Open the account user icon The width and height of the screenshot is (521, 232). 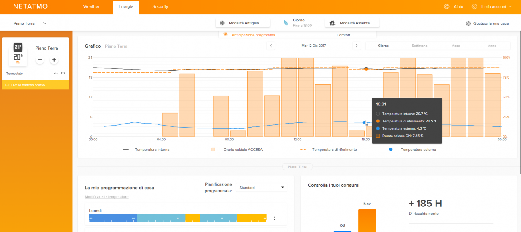(475, 6)
